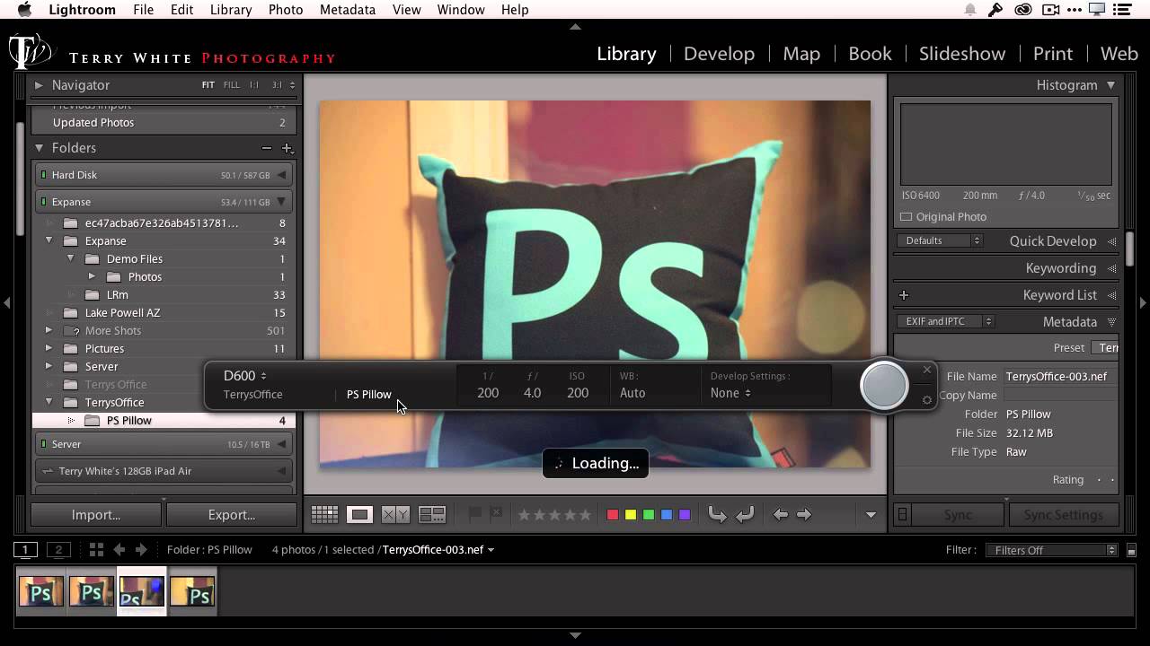Open the Map module
The height and width of the screenshot is (646, 1150).
[801, 54]
